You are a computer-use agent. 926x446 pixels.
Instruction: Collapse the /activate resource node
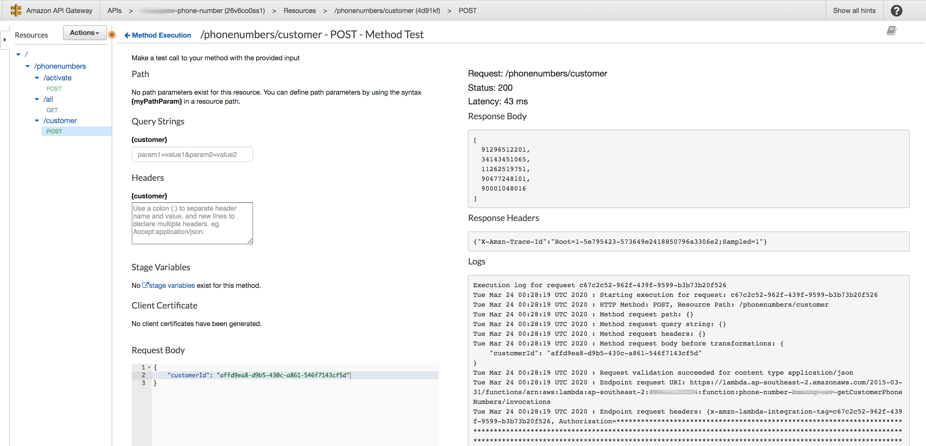(37, 78)
